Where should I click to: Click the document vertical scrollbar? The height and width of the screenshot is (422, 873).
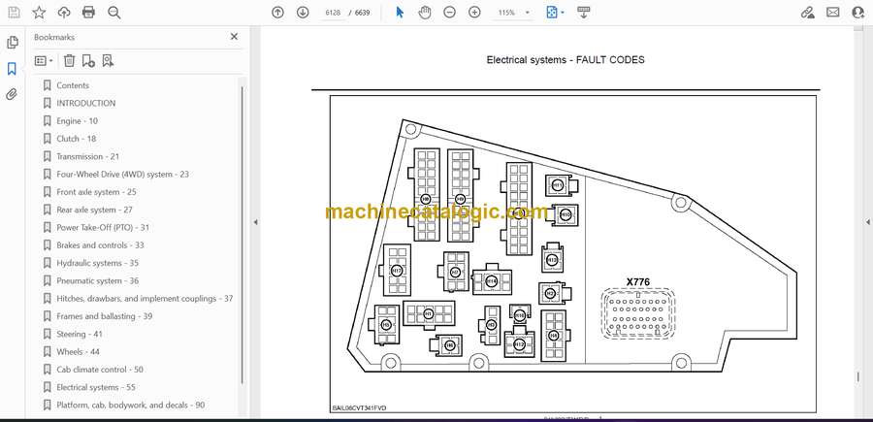(x=858, y=377)
